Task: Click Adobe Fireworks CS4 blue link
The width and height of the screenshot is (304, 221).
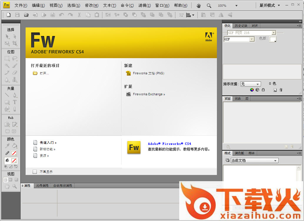Action: click(170, 144)
